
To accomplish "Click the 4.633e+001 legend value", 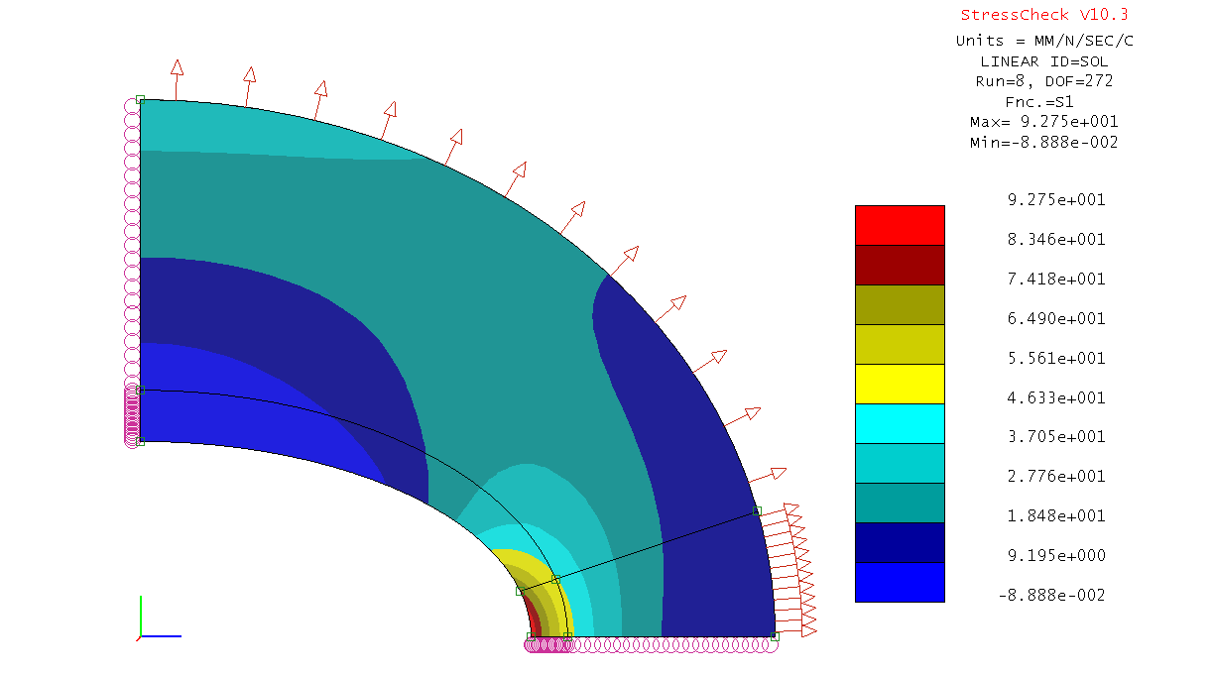I will click(x=1056, y=397).
